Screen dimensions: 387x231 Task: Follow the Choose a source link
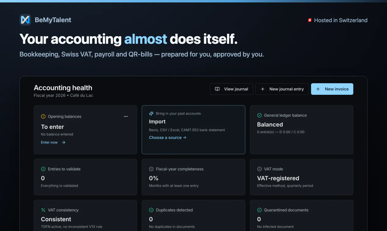coord(168,137)
